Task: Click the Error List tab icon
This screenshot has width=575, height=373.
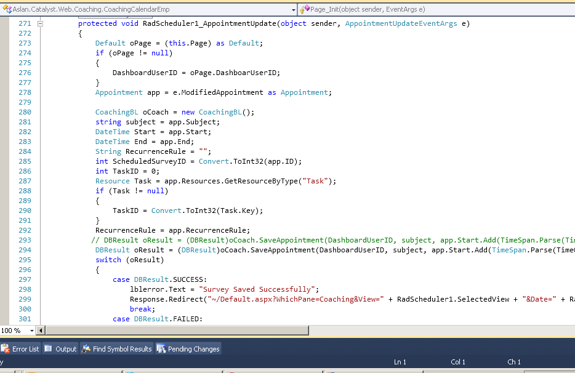Action: tap(6, 349)
